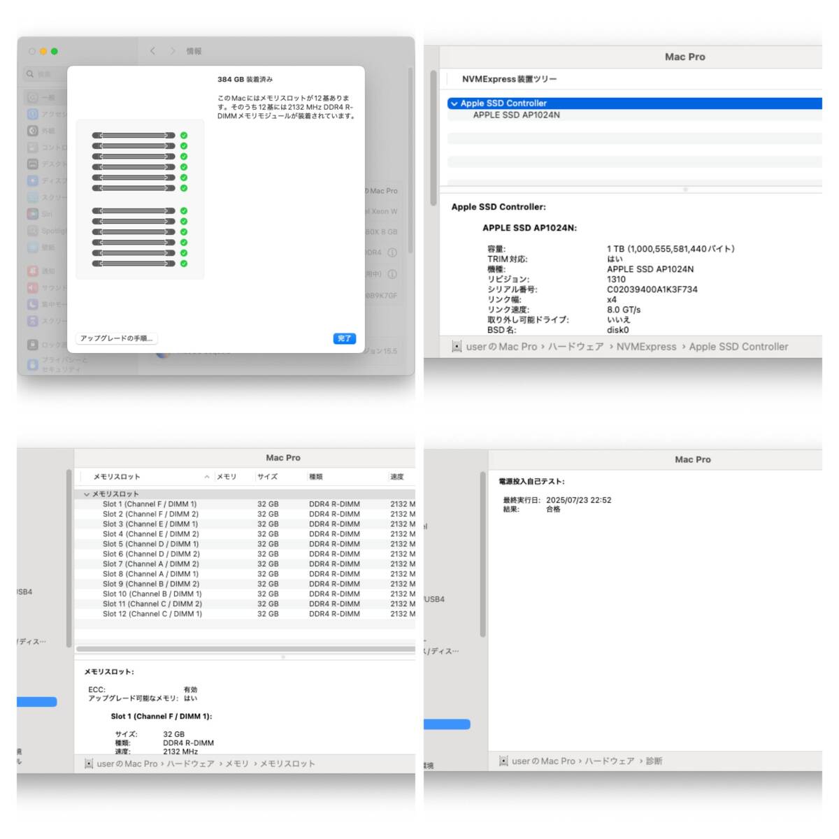Click the last run date 2025/07/23 22:52
The image size is (839, 839).
578,500
